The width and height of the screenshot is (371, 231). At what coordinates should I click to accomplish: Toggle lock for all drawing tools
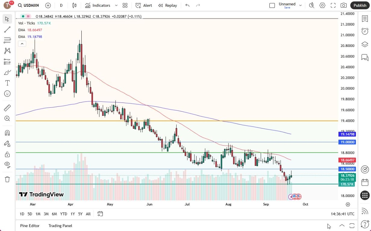(x=7, y=155)
